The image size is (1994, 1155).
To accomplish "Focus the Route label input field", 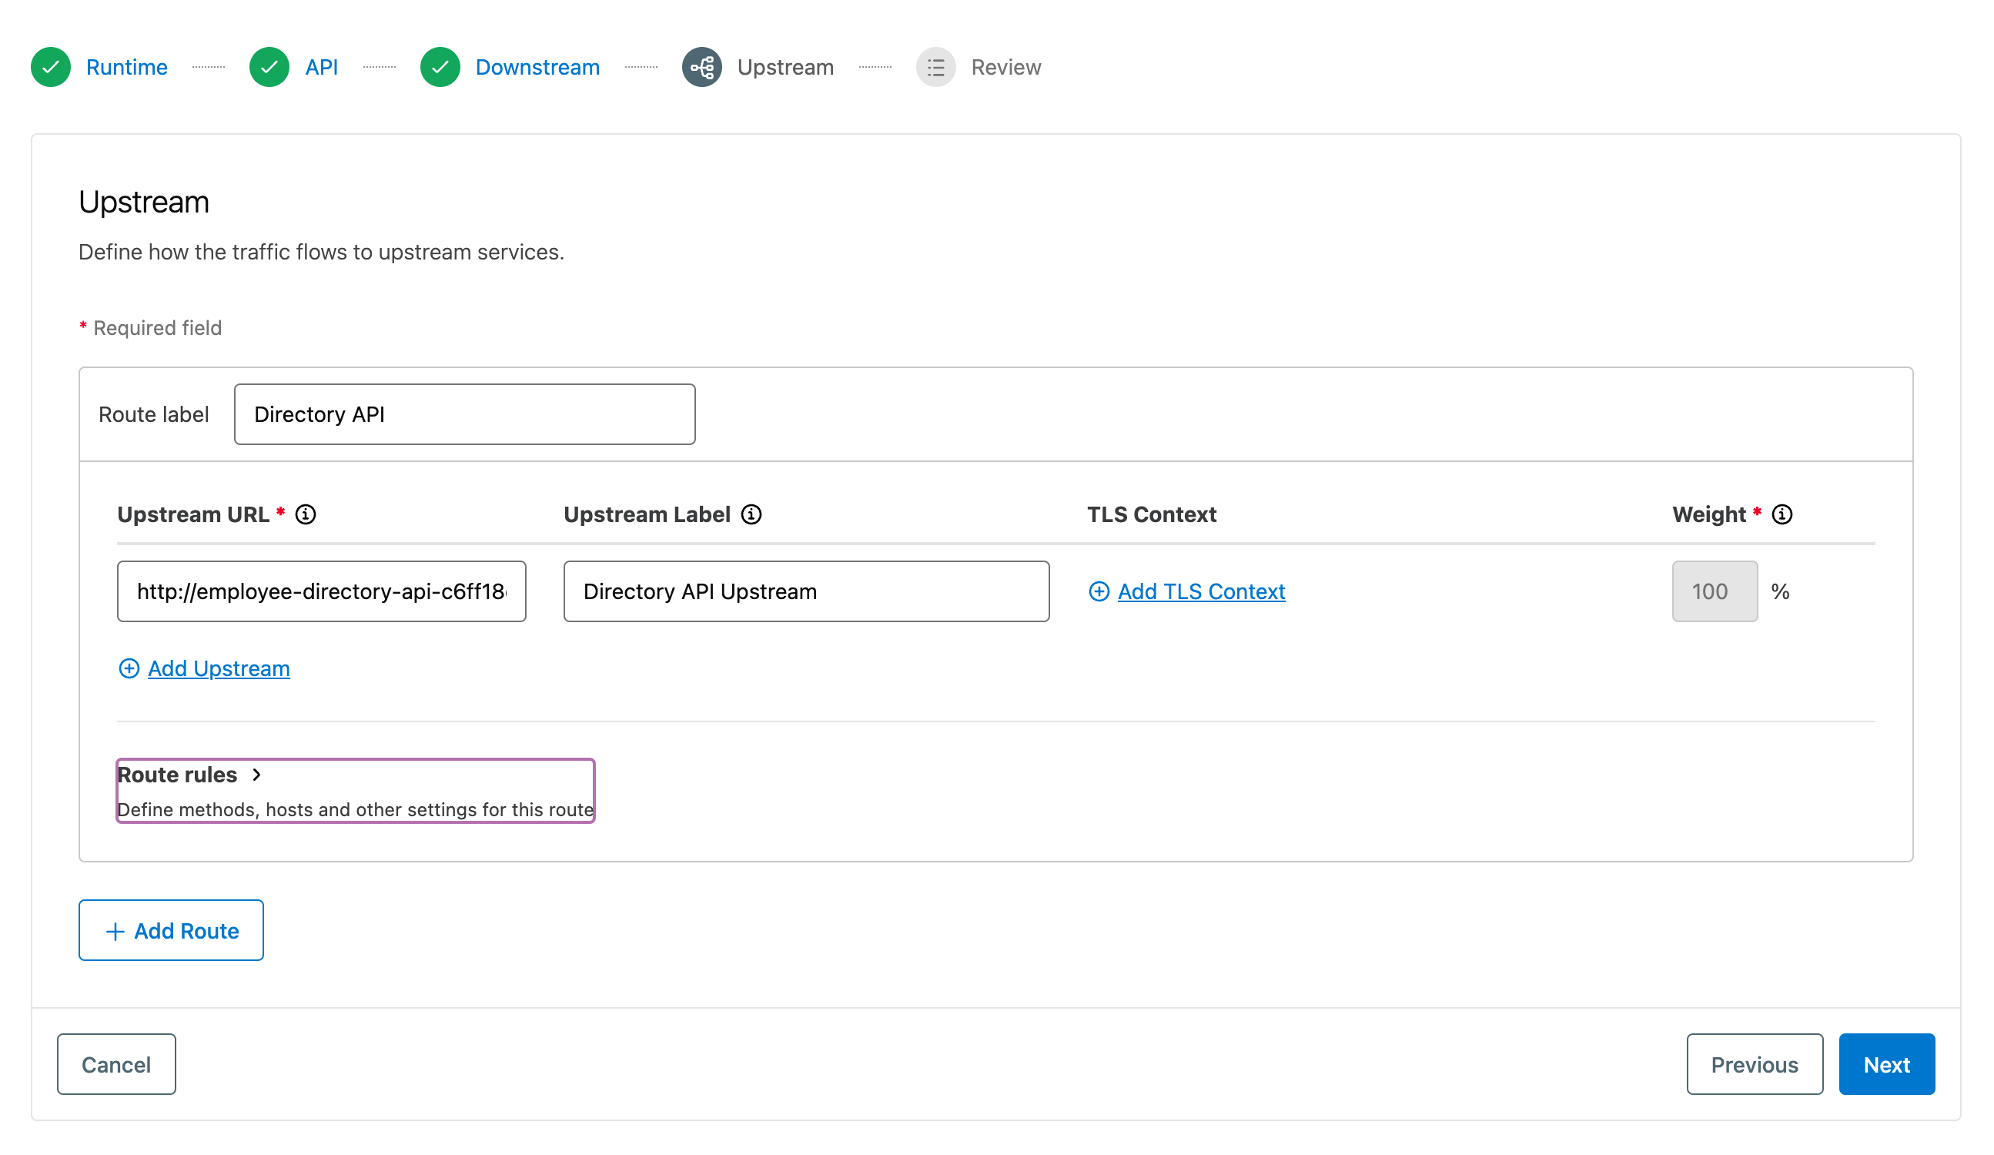I will click(x=464, y=414).
